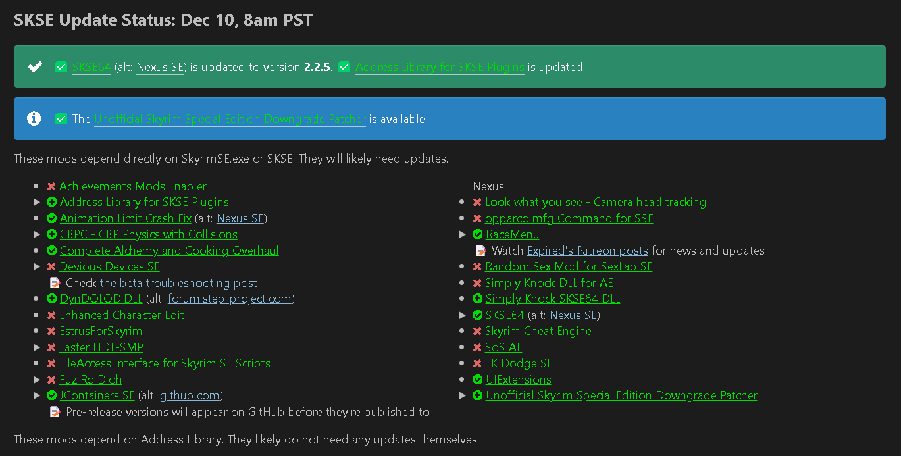Click green plus icon beside Simply Knock SKSE64 DLL
Screen dimensions: 901x456
point(478,299)
